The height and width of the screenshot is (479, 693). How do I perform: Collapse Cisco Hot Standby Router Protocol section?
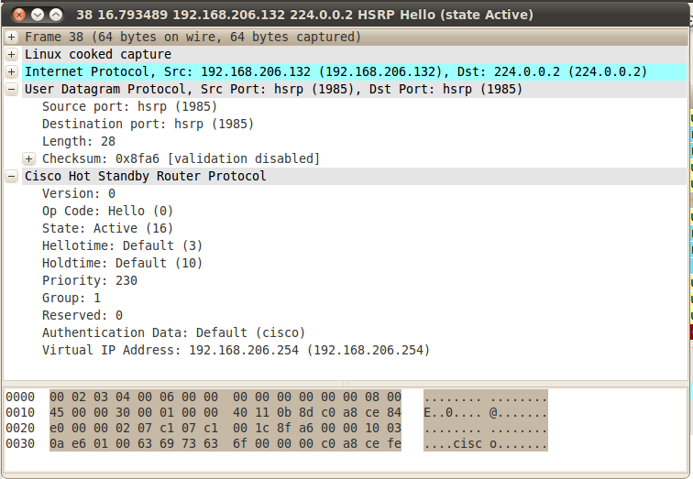coord(11,176)
